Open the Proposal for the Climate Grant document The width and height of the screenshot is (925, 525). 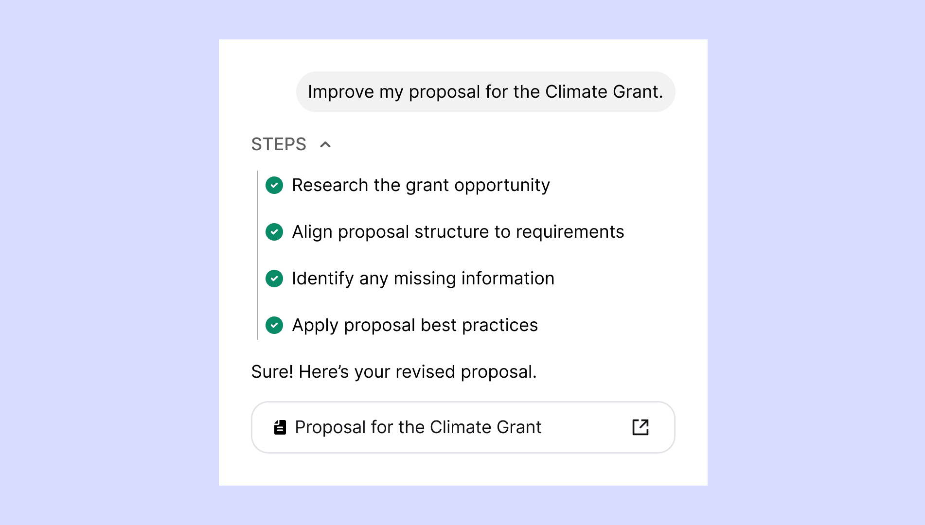418,427
